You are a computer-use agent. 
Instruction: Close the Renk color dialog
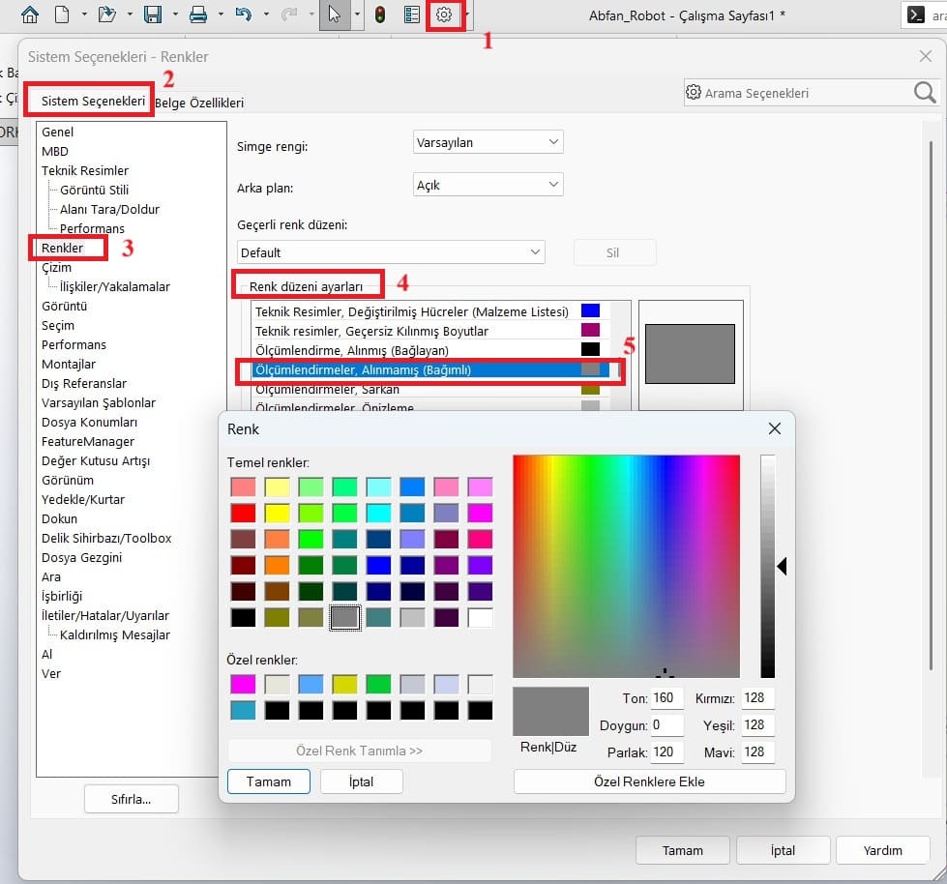(774, 428)
